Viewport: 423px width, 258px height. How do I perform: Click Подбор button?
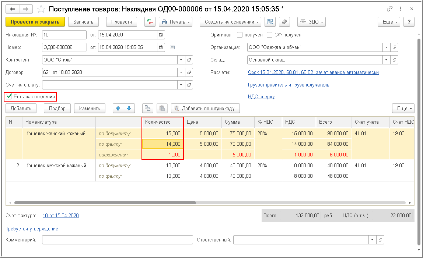point(57,108)
